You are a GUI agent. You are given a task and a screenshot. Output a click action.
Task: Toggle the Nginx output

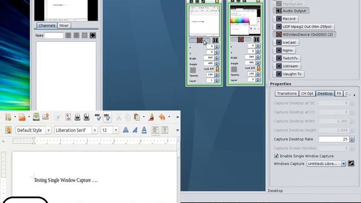pos(284,50)
